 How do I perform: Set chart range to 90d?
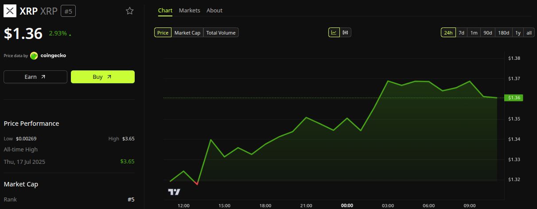click(488, 32)
